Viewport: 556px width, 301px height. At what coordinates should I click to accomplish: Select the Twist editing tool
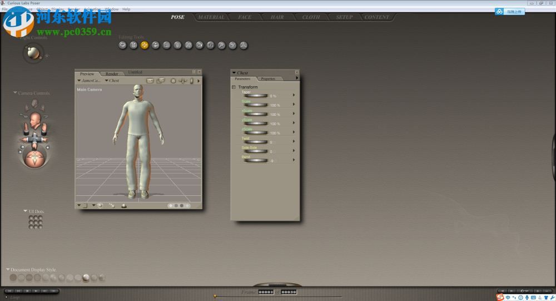coord(133,45)
